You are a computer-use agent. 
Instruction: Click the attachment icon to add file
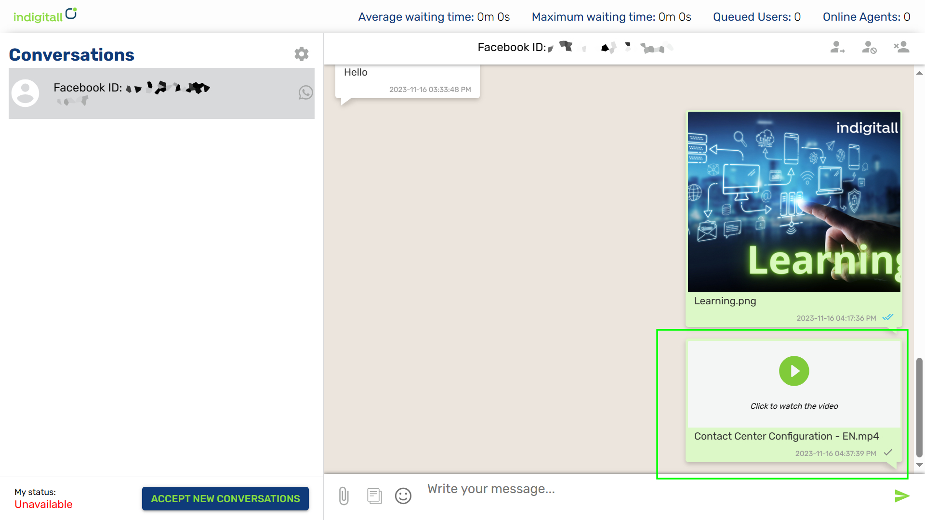tap(343, 495)
